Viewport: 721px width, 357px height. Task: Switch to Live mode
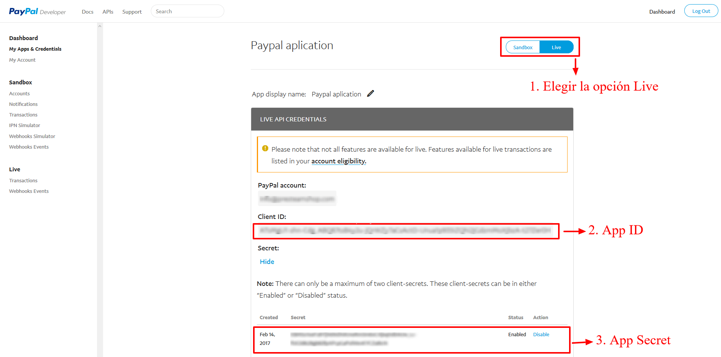click(556, 47)
